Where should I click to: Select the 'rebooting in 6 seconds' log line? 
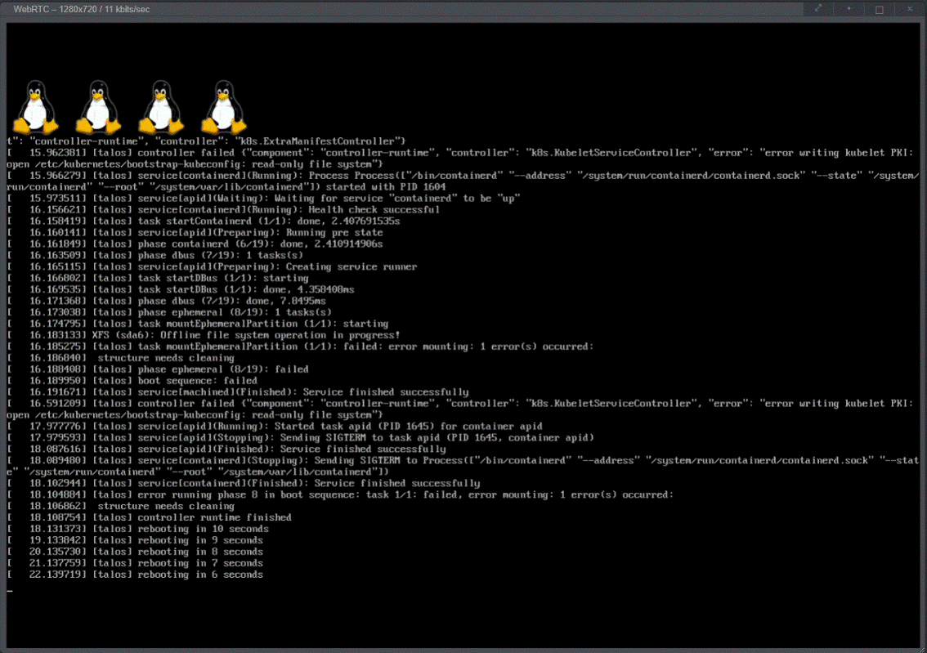tap(135, 575)
